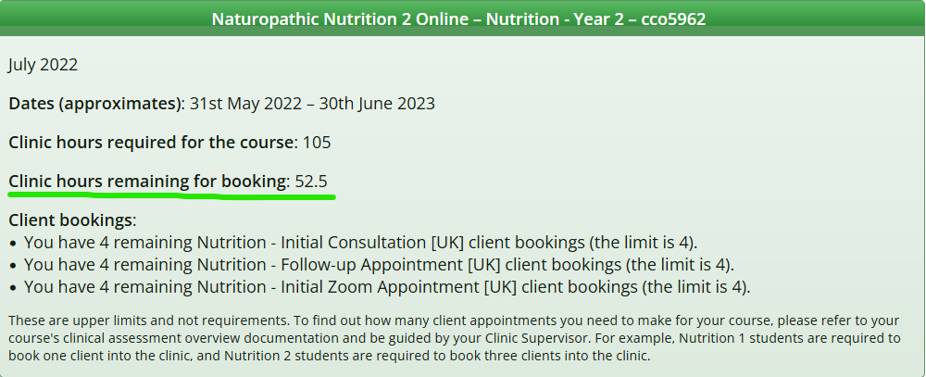Select the July 2022 intake text
This screenshot has width=926, height=377.
tap(44, 65)
